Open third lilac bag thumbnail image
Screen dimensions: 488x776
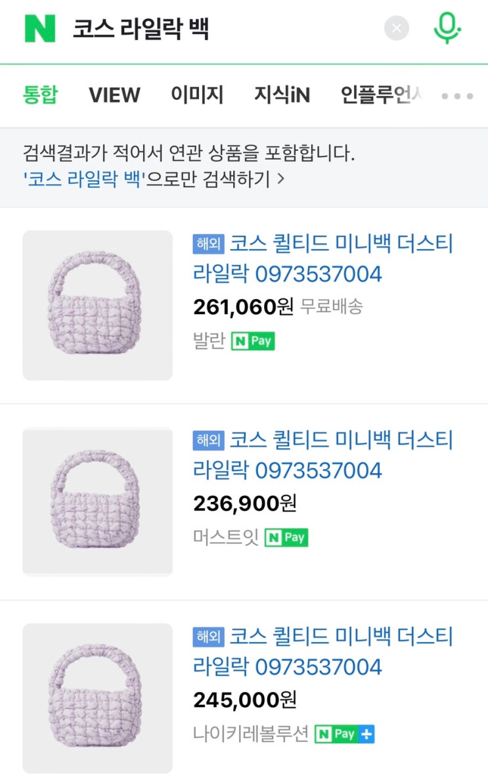[x=98, y=698]
